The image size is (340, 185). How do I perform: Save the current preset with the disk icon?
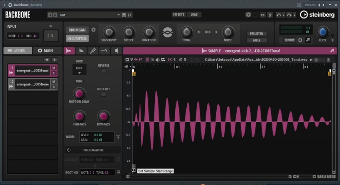click(x=124, y=15)
